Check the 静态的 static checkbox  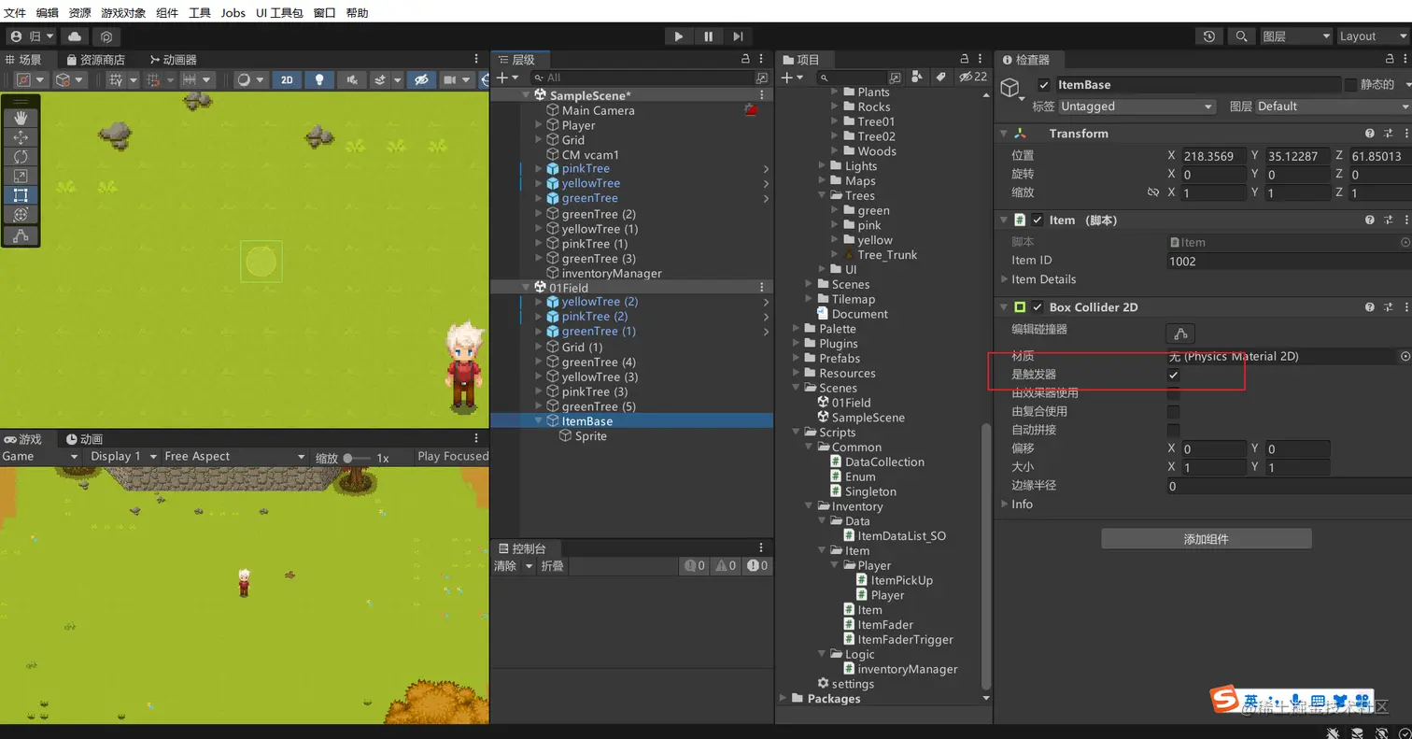point(1350,85)
